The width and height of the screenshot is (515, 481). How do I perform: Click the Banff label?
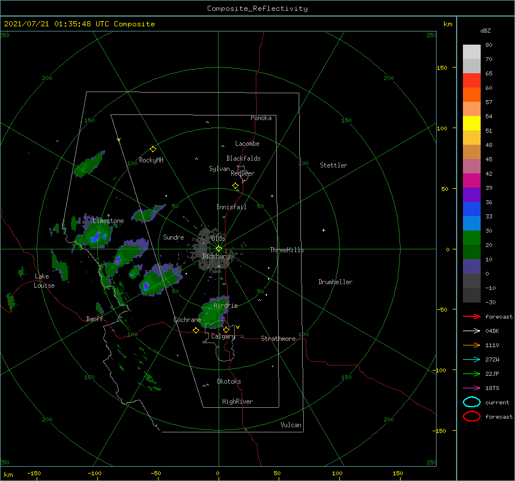(x=94, y=319)
